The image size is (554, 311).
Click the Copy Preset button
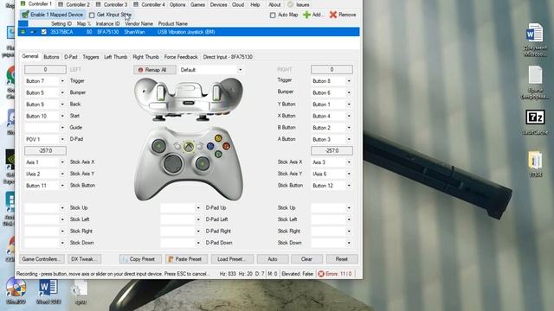click(140, 259)
